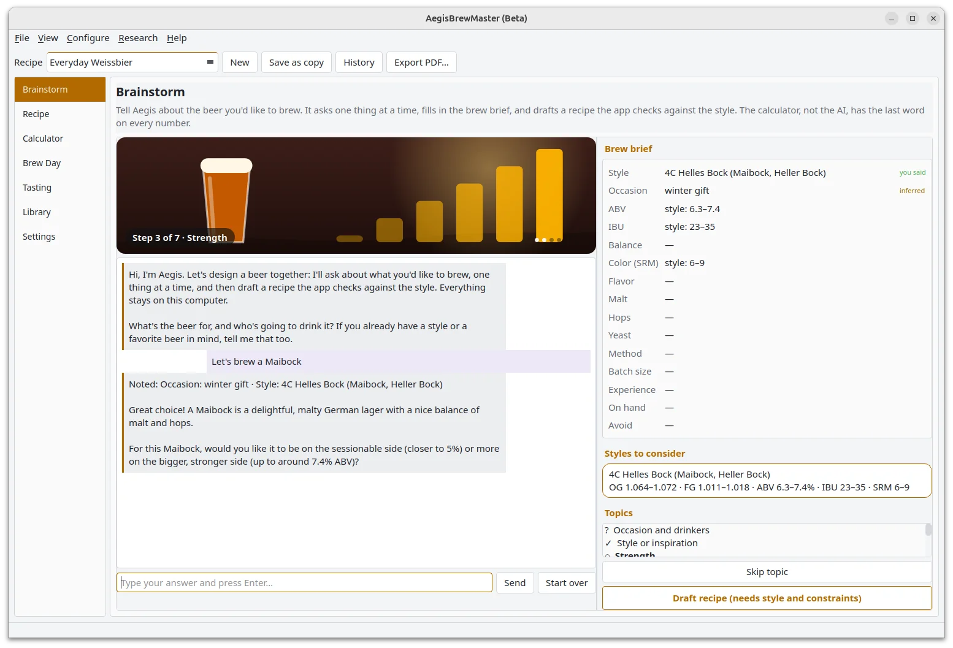
Task: Open the Configure menu
Action: (x=88, y=38)
